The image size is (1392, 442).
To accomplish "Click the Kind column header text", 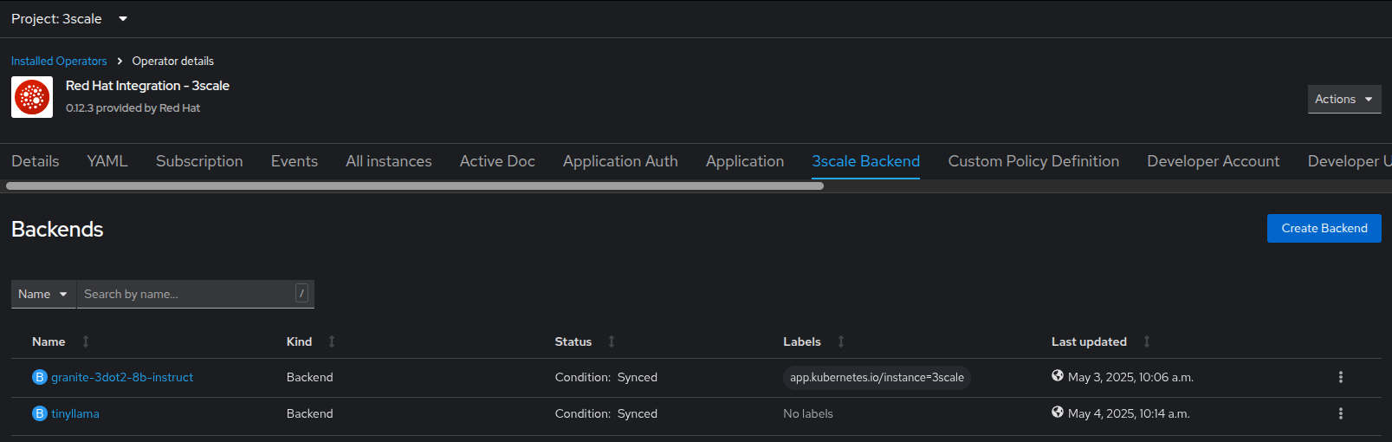I will (299, 341).
